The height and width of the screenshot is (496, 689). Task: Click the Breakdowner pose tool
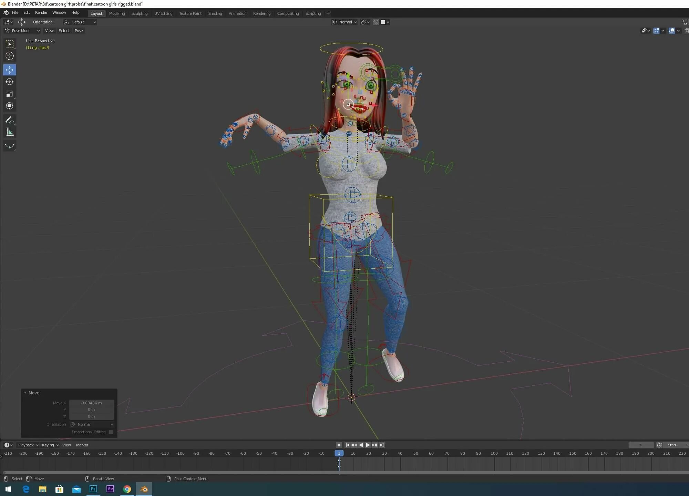point(10,146)
